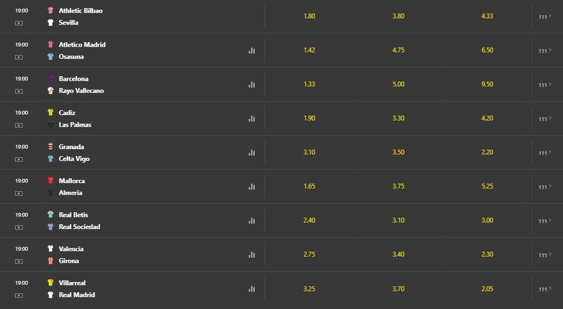Open live stream icon for Mallorca vs Almeria

point(19,194)
